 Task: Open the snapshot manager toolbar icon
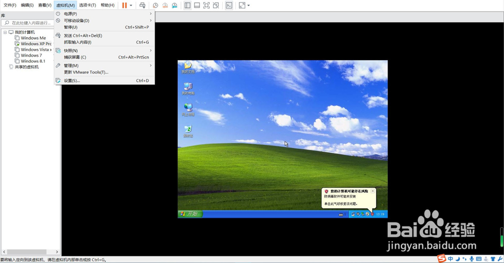174,5
